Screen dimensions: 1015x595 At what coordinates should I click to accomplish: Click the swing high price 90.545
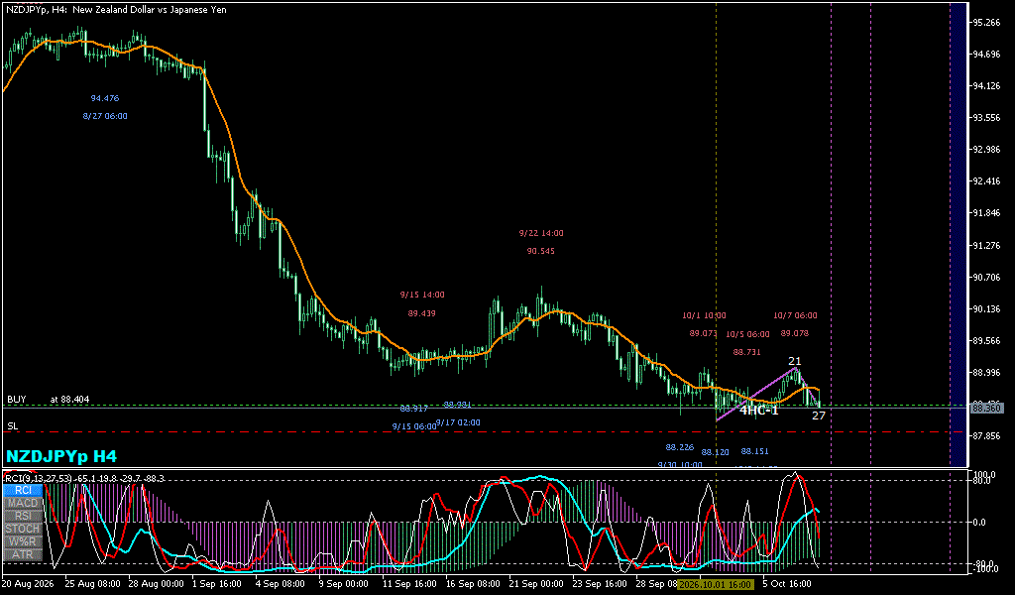(x=541, y=251)
